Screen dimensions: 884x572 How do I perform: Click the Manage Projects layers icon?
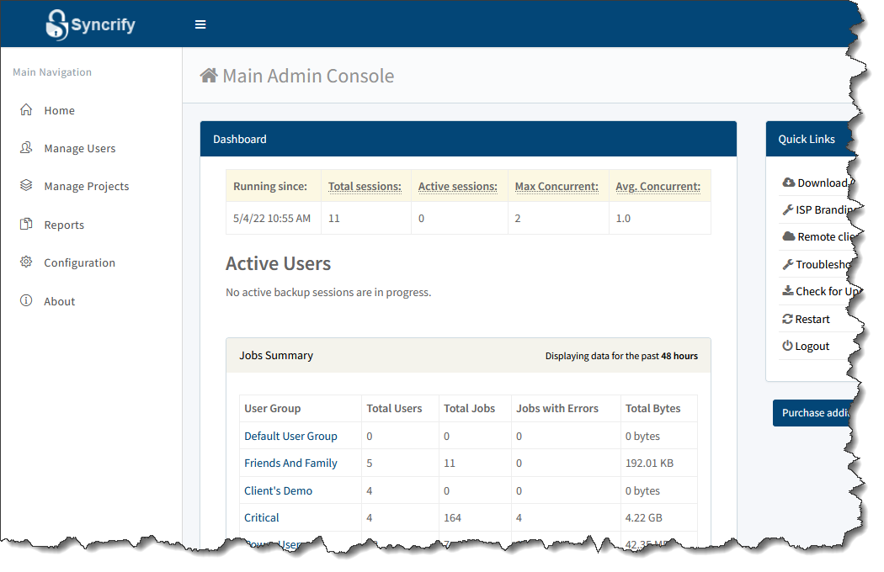(x=26, y=185)
